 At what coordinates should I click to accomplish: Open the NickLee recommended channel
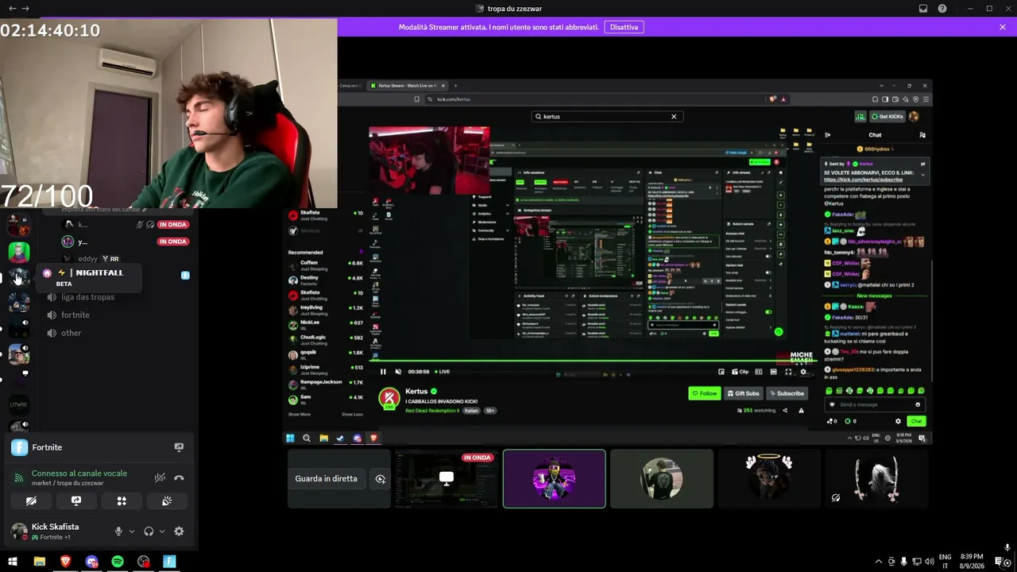point(326,324)
